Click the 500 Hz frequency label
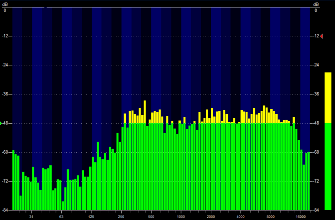Viewport: 335px width, 220px height. (x=151, y=217)
